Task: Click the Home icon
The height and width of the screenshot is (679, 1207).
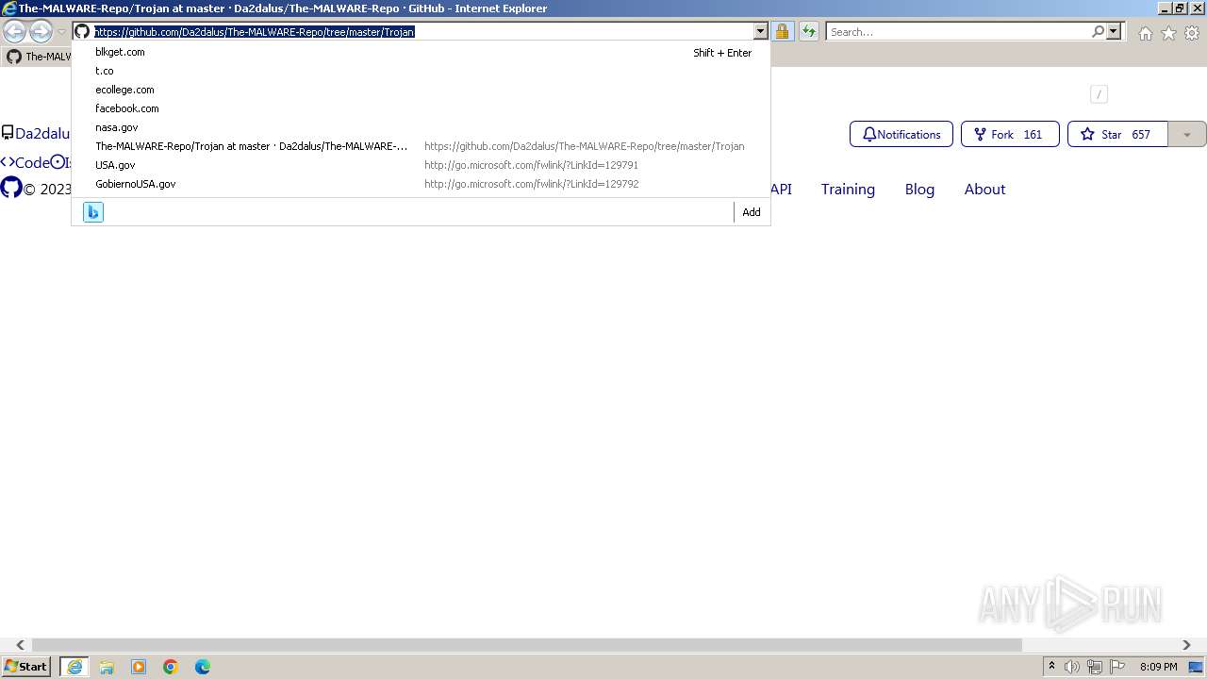Action: pos(1145,33)
